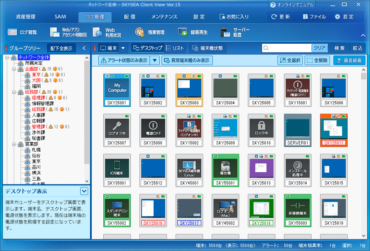Click the オンラインマニュアル help button
370x251 pixels.
292,5
